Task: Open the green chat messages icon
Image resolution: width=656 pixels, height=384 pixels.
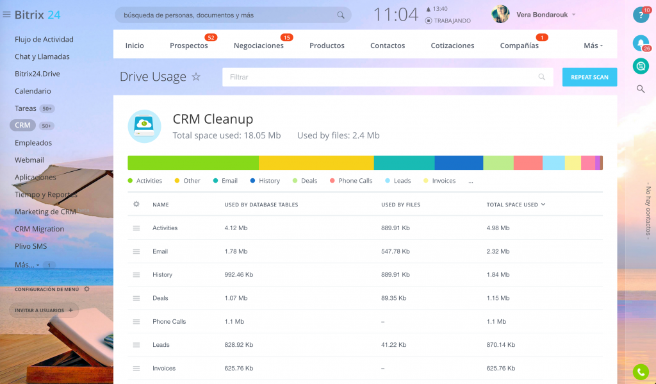Action: click(641, 66)
